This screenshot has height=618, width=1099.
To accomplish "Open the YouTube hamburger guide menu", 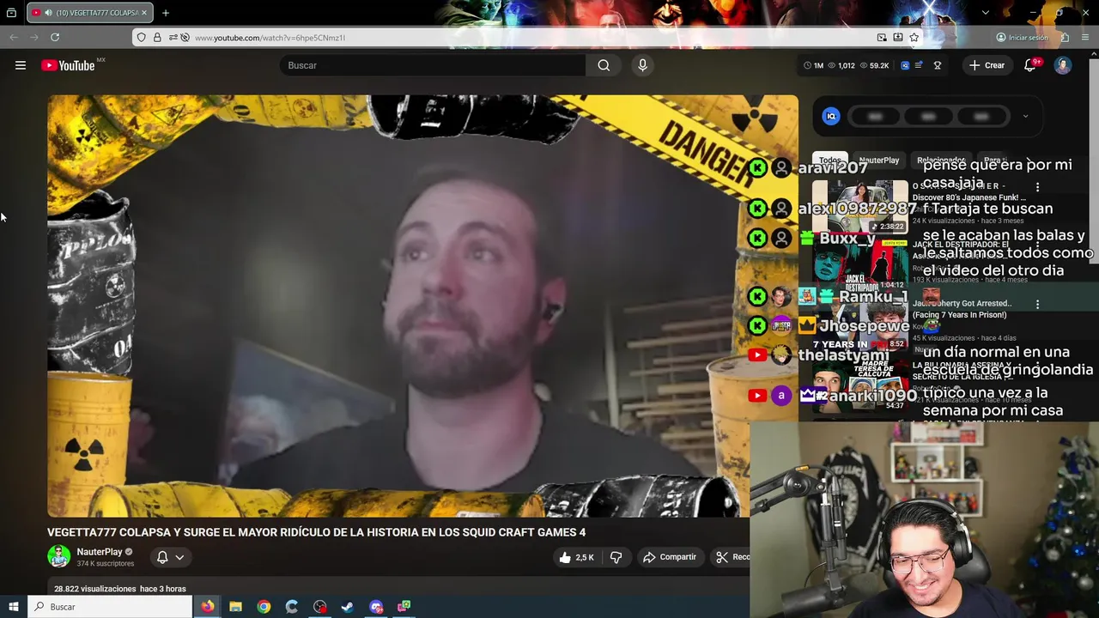I will coord(21,65).
